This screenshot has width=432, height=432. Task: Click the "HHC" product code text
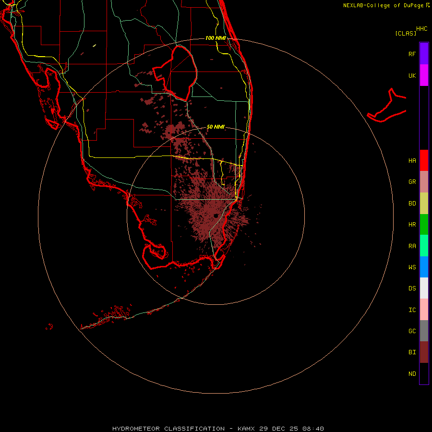point(421,29)
